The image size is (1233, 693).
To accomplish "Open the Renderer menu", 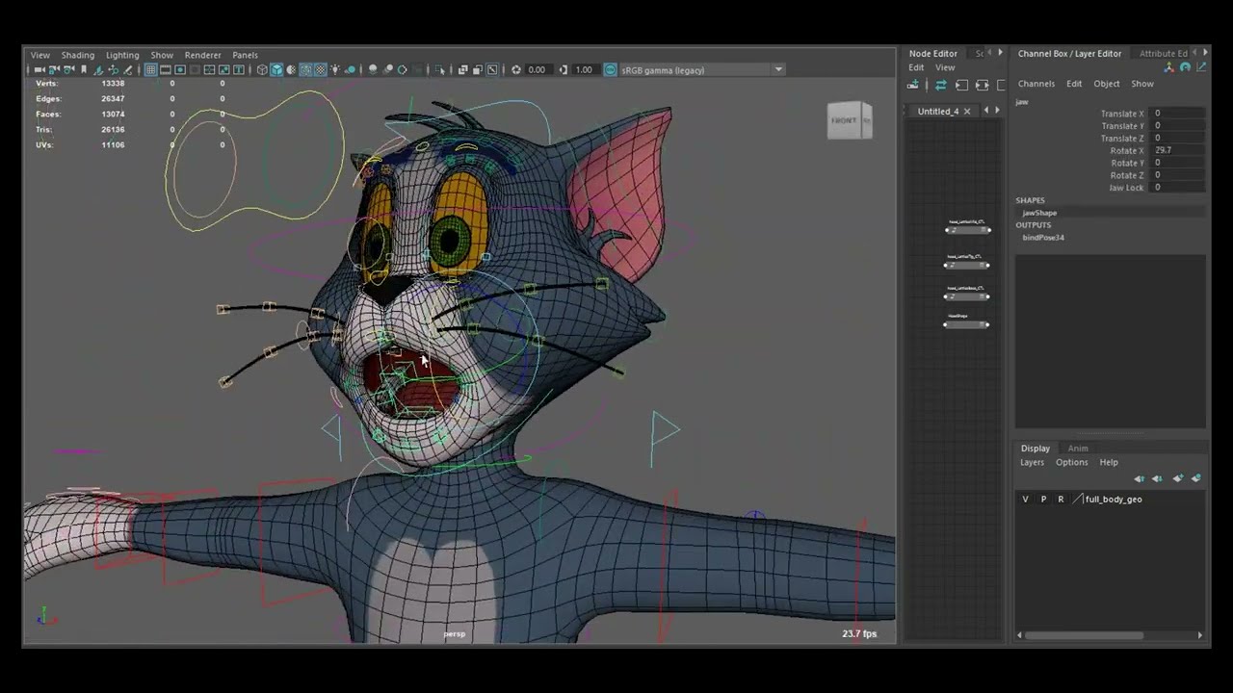I will [202, 55].
